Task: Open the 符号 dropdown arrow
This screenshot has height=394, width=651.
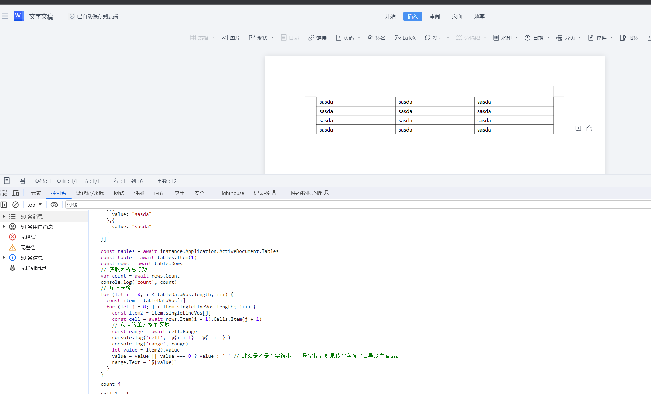Action: pyautogui.click(x=448, y=38)
